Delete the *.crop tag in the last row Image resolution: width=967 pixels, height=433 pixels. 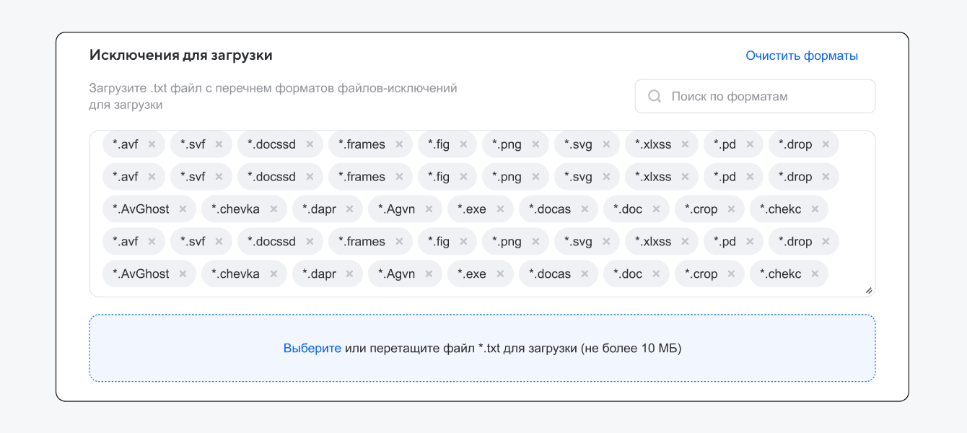point(731,274)
